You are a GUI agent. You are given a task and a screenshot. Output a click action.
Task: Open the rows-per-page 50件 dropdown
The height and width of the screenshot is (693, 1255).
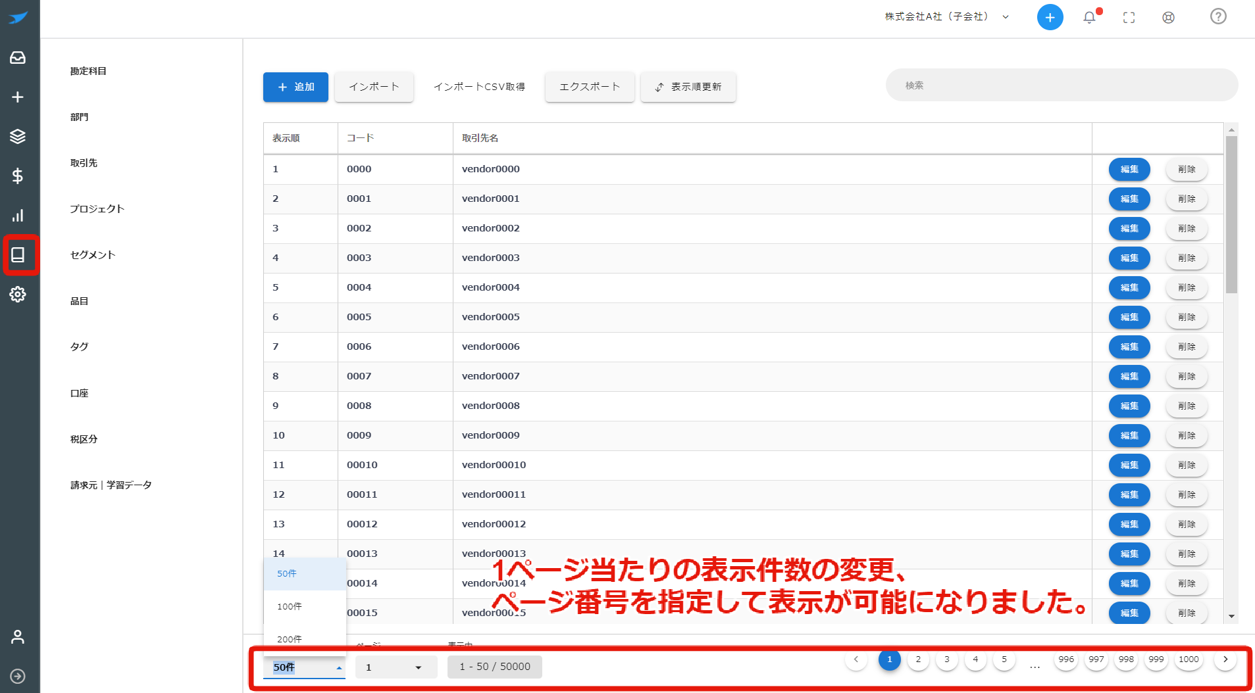pyautogui.click(x=304, y=667)
